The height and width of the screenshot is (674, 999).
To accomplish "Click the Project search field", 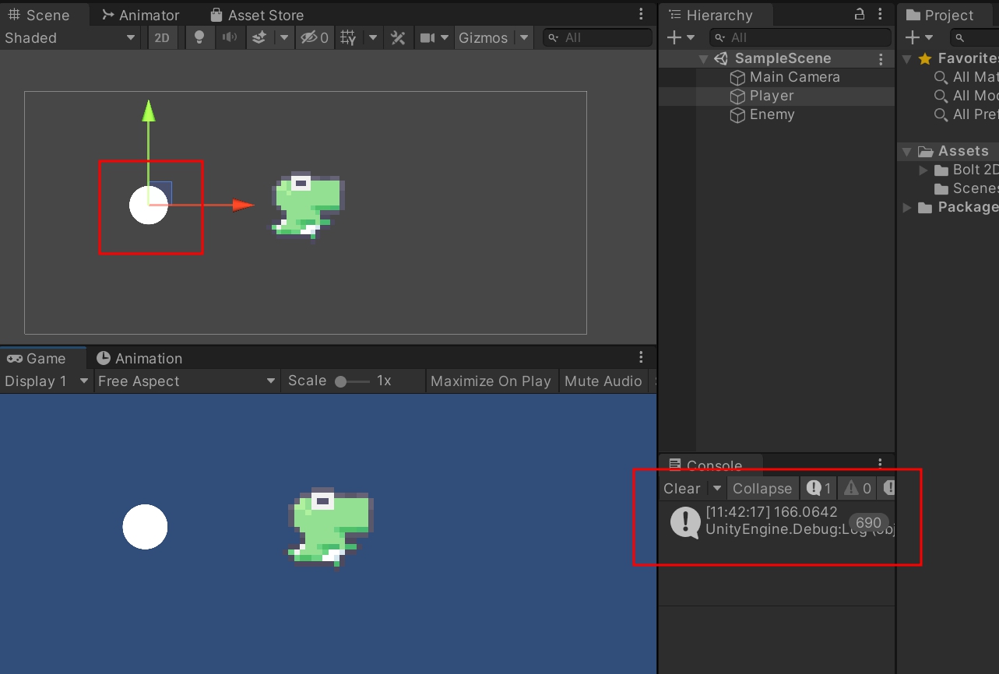I will pos(973,37).
